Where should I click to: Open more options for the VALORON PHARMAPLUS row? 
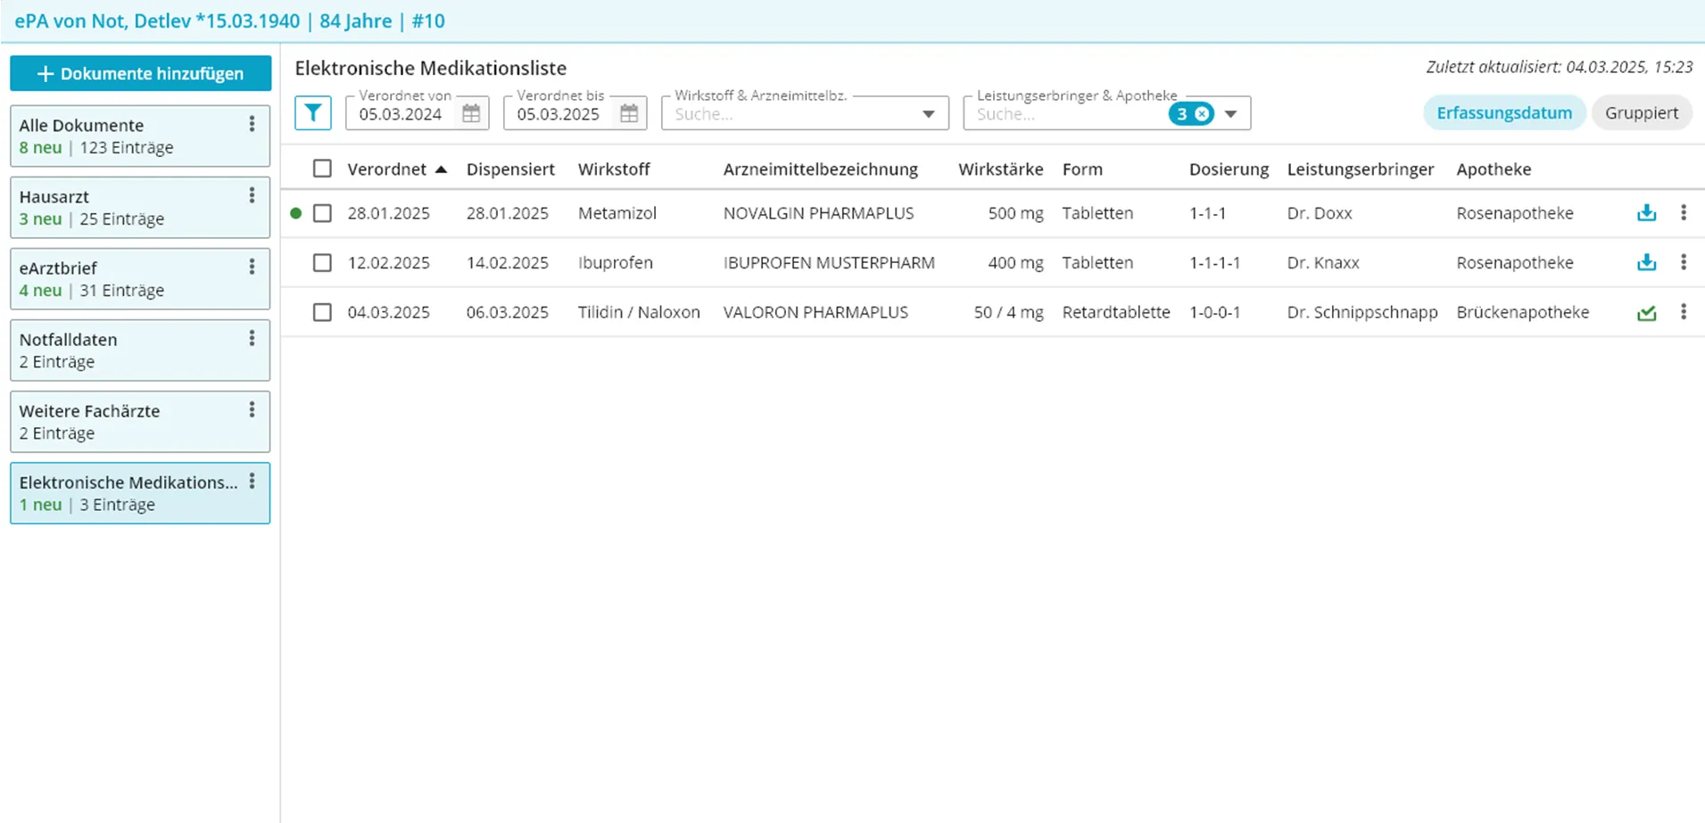point(1683,312)
